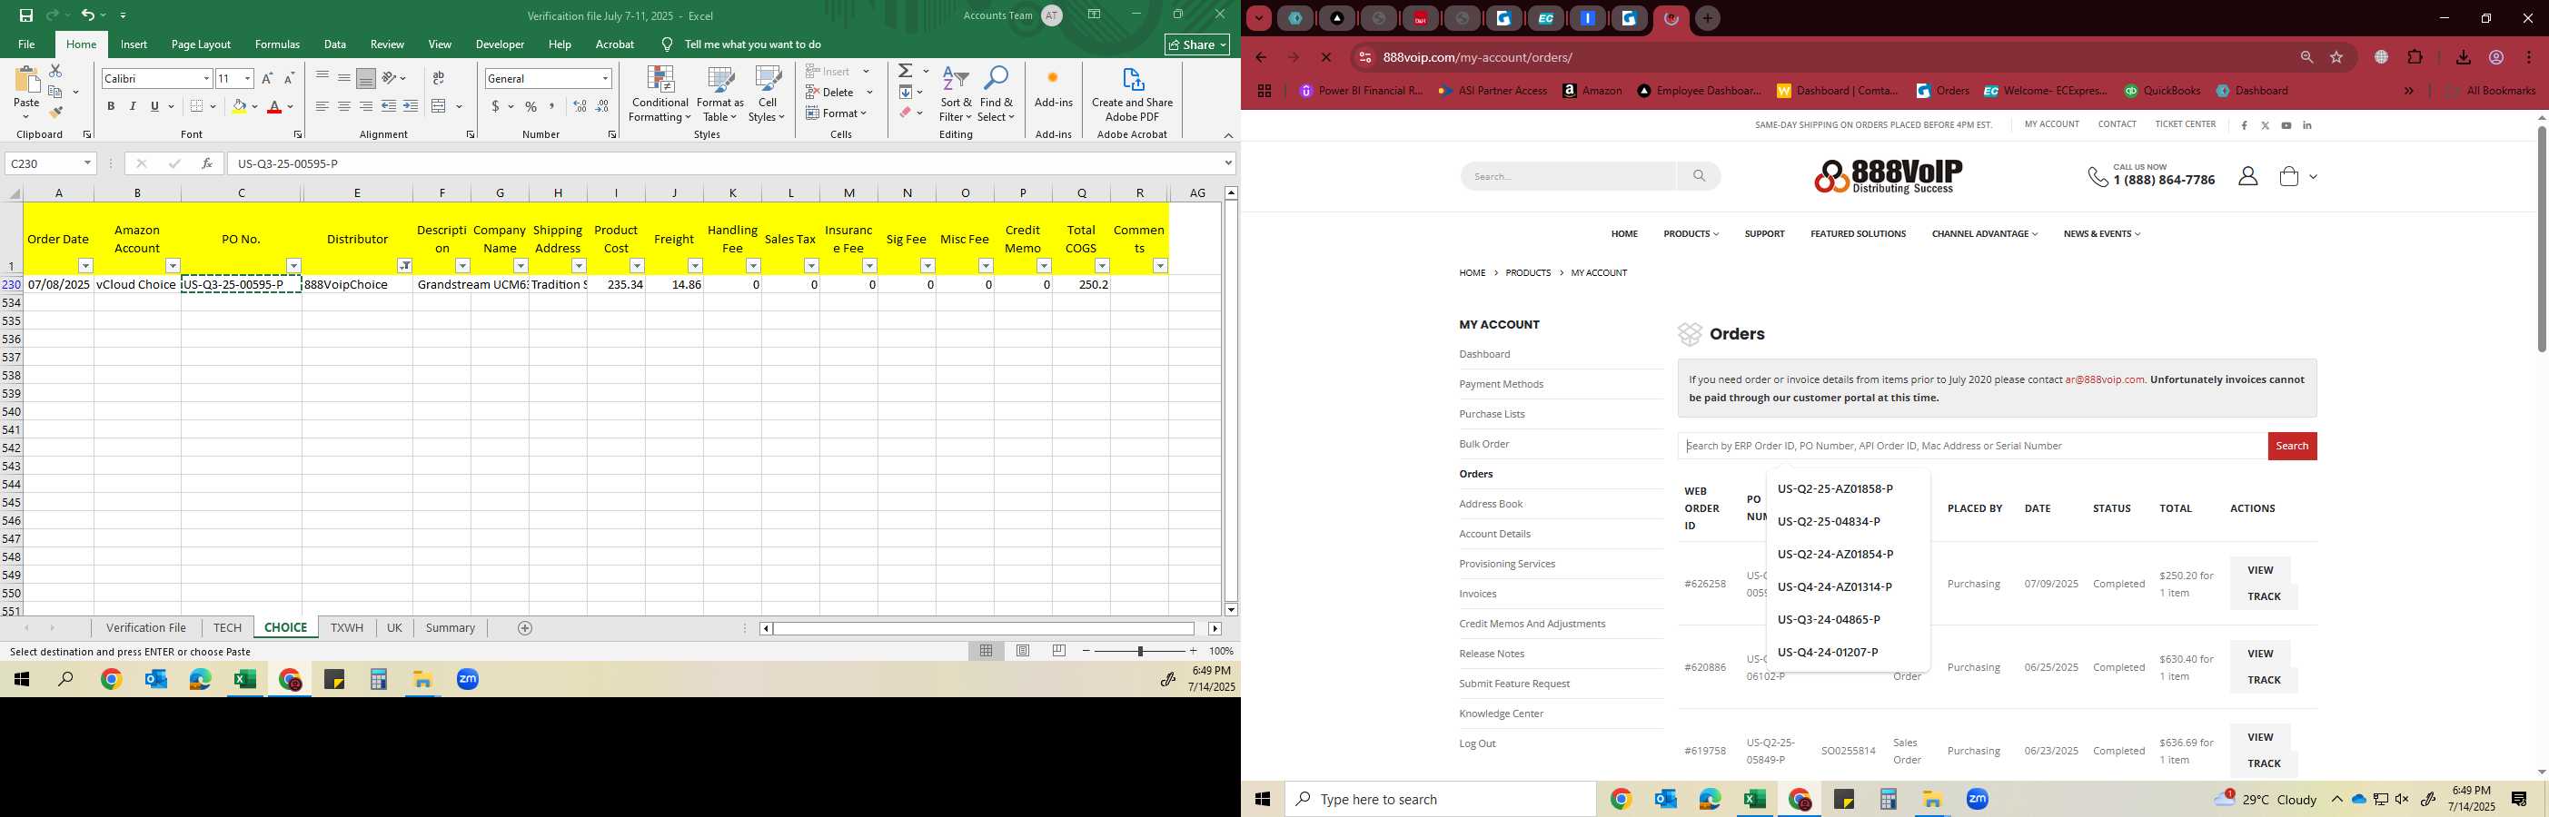Apply Percent Style format
The width and height of the screenshot is (2549, 817).
(x=531, y=106)
